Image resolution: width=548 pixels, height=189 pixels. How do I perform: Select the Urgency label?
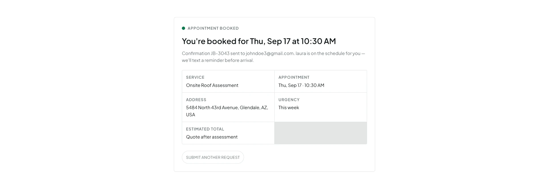click(289, 100)
